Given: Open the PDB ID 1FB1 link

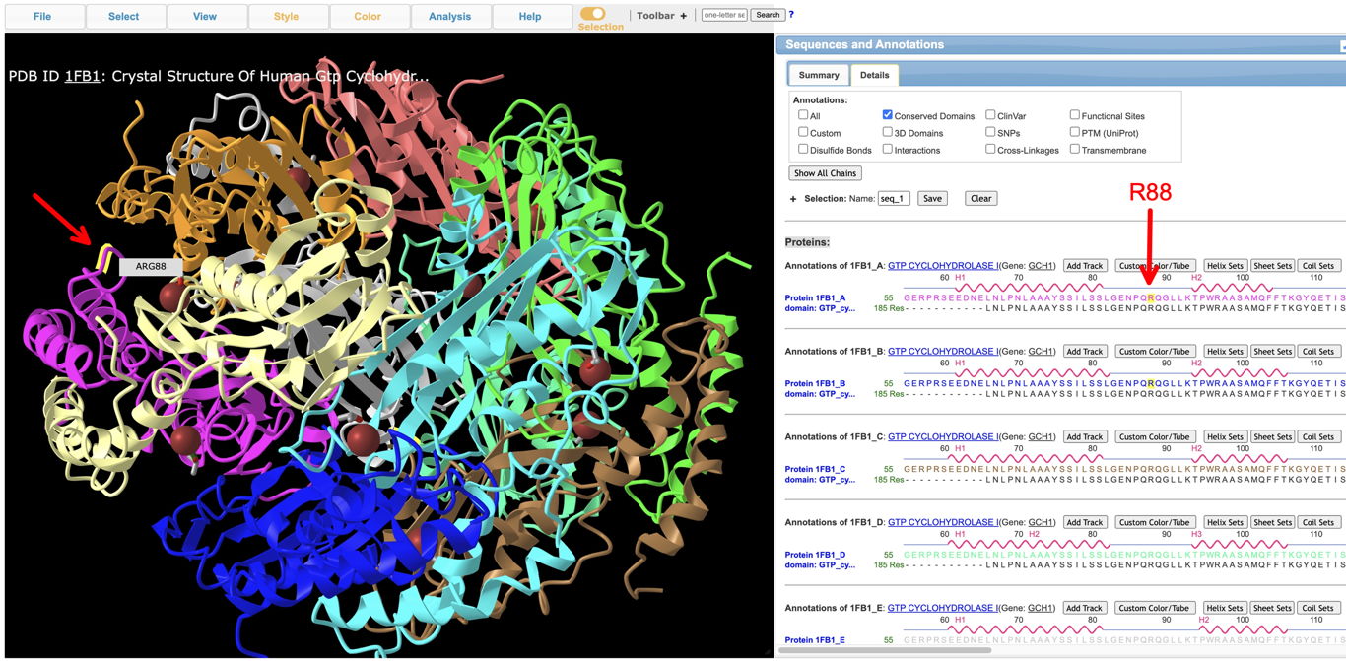Looking at the screenshot, I should 84,76.
